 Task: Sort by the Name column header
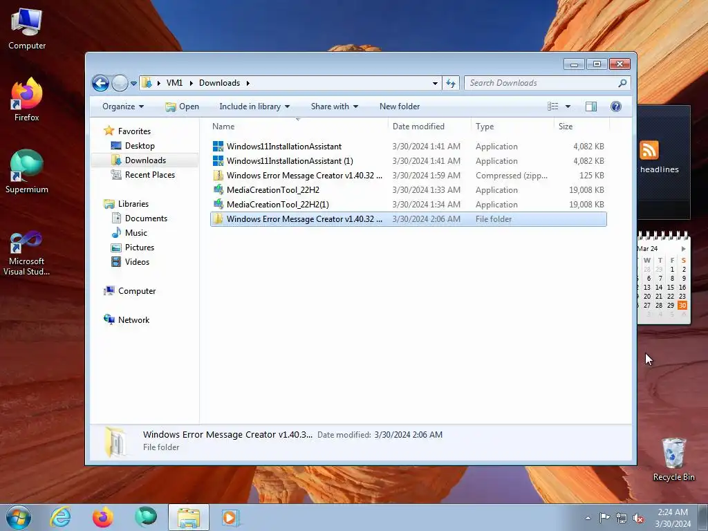click(x=297, y=127)
